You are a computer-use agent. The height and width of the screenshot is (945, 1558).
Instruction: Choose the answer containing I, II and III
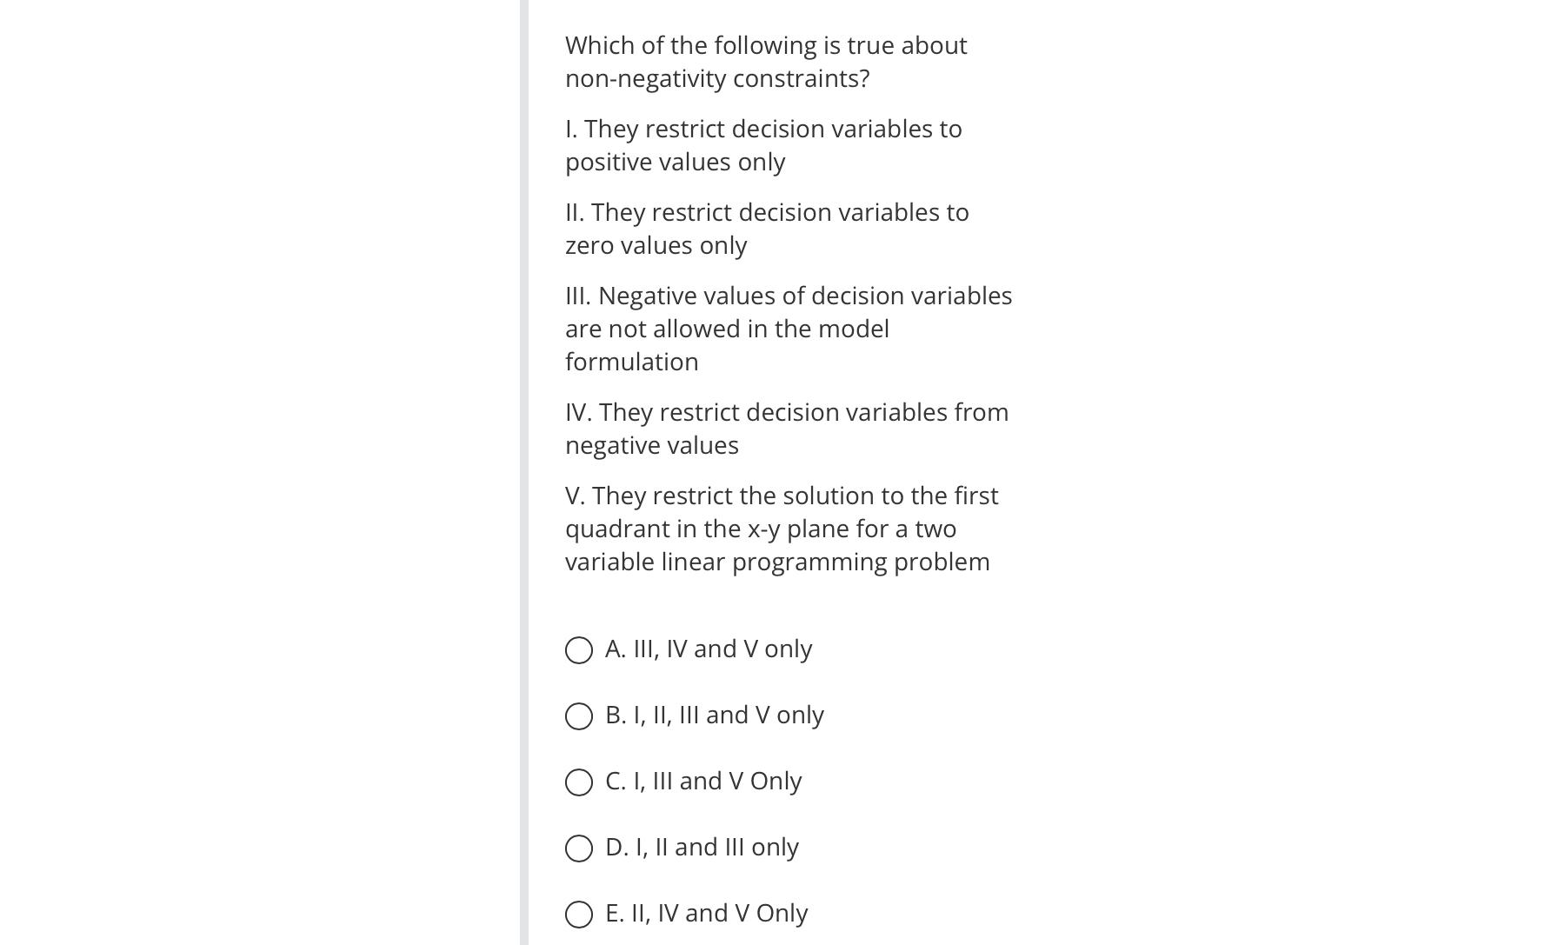(702, 847)
